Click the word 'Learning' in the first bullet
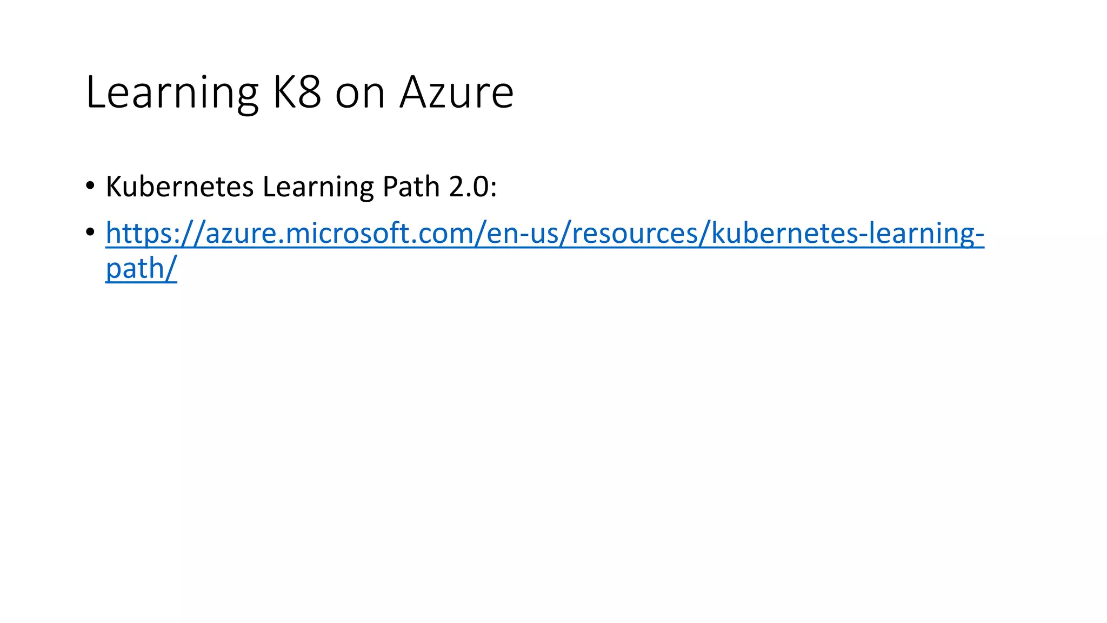The image size is (1107, 623). click(318, 188)
